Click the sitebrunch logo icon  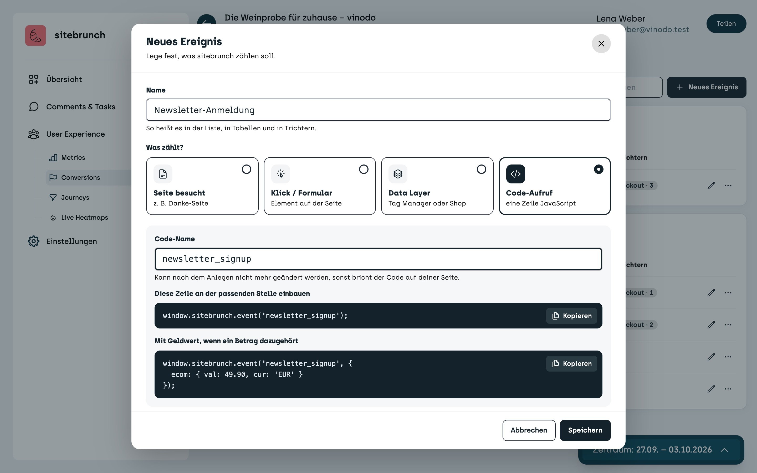point(35,35)
